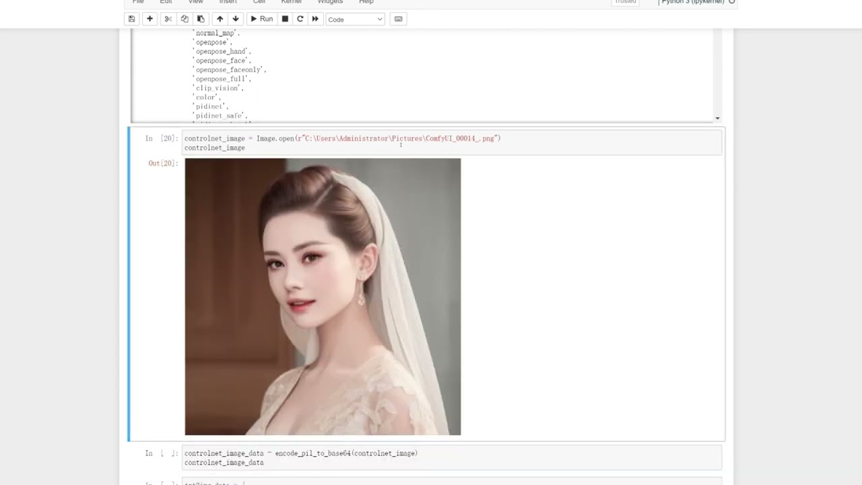Move the selected cell down
Screen dimensions: 862x485
coord(236,19)
